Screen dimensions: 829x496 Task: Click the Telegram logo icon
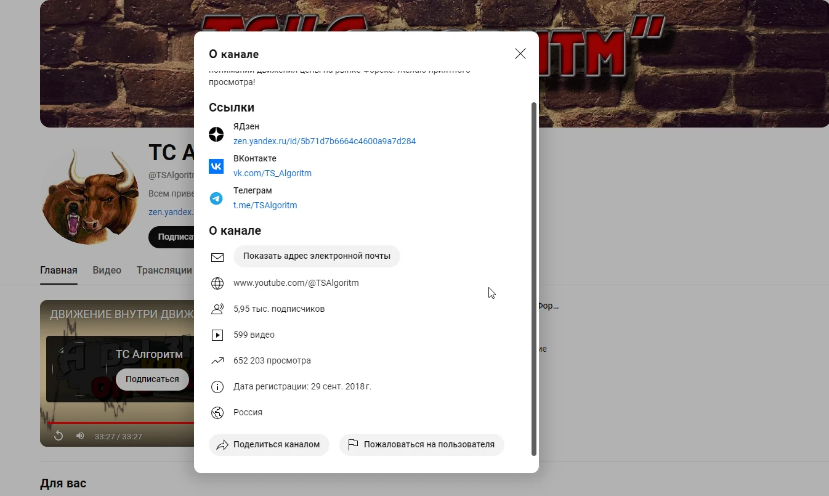[216, 198]
